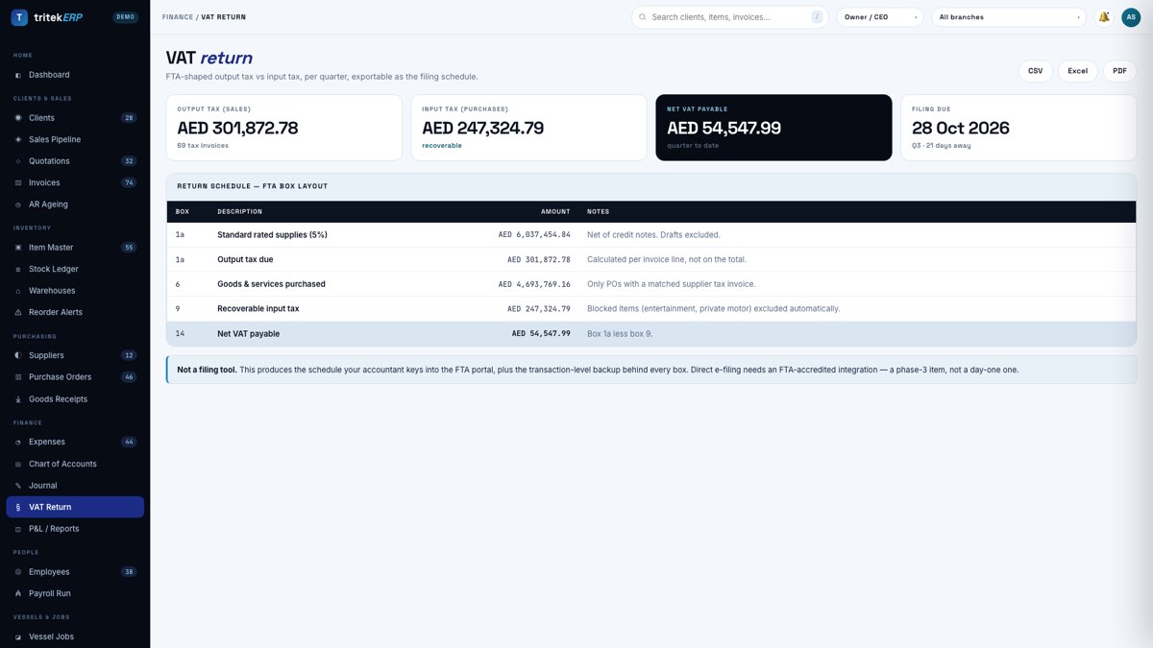Click the "Output tax due" description
Screen dimensions: 1153x648
click(245, 259)
